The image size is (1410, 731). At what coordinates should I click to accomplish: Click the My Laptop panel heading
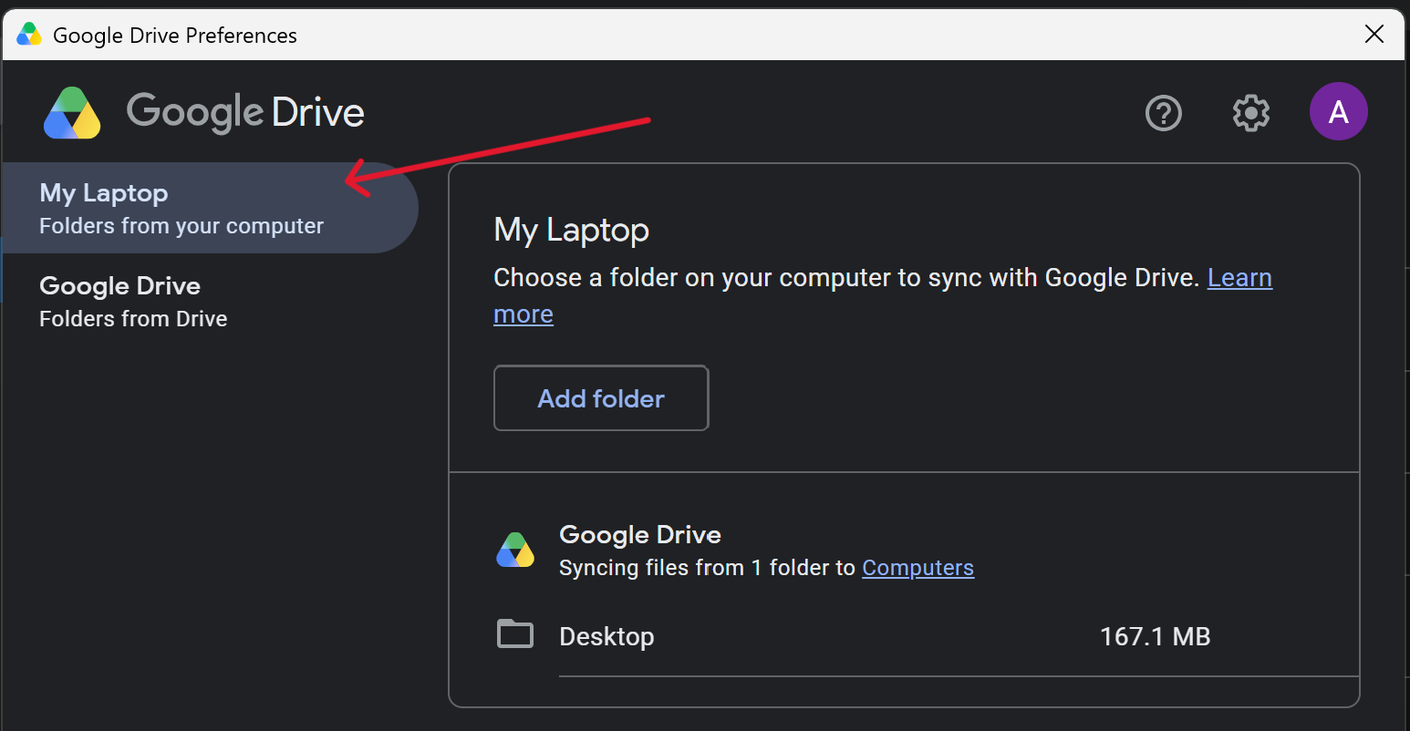(571, 230)
